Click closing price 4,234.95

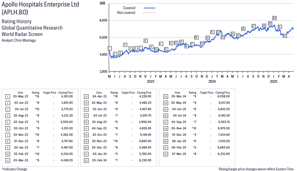coord(67,154)
